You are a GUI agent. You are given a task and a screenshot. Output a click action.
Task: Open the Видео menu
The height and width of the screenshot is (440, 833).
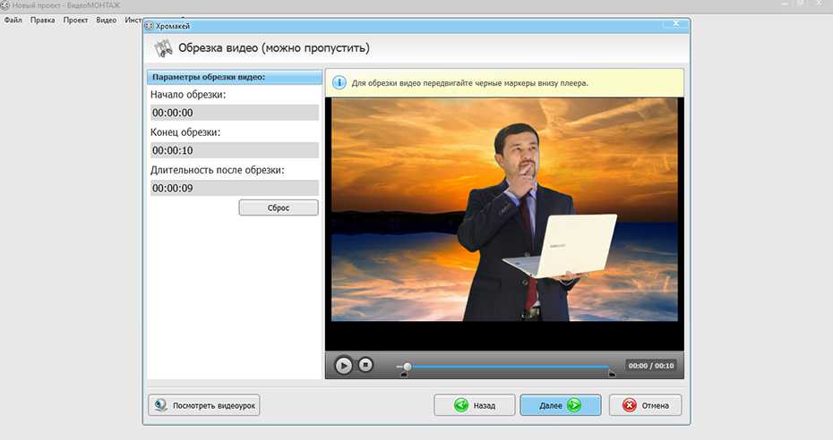[106, 20]
